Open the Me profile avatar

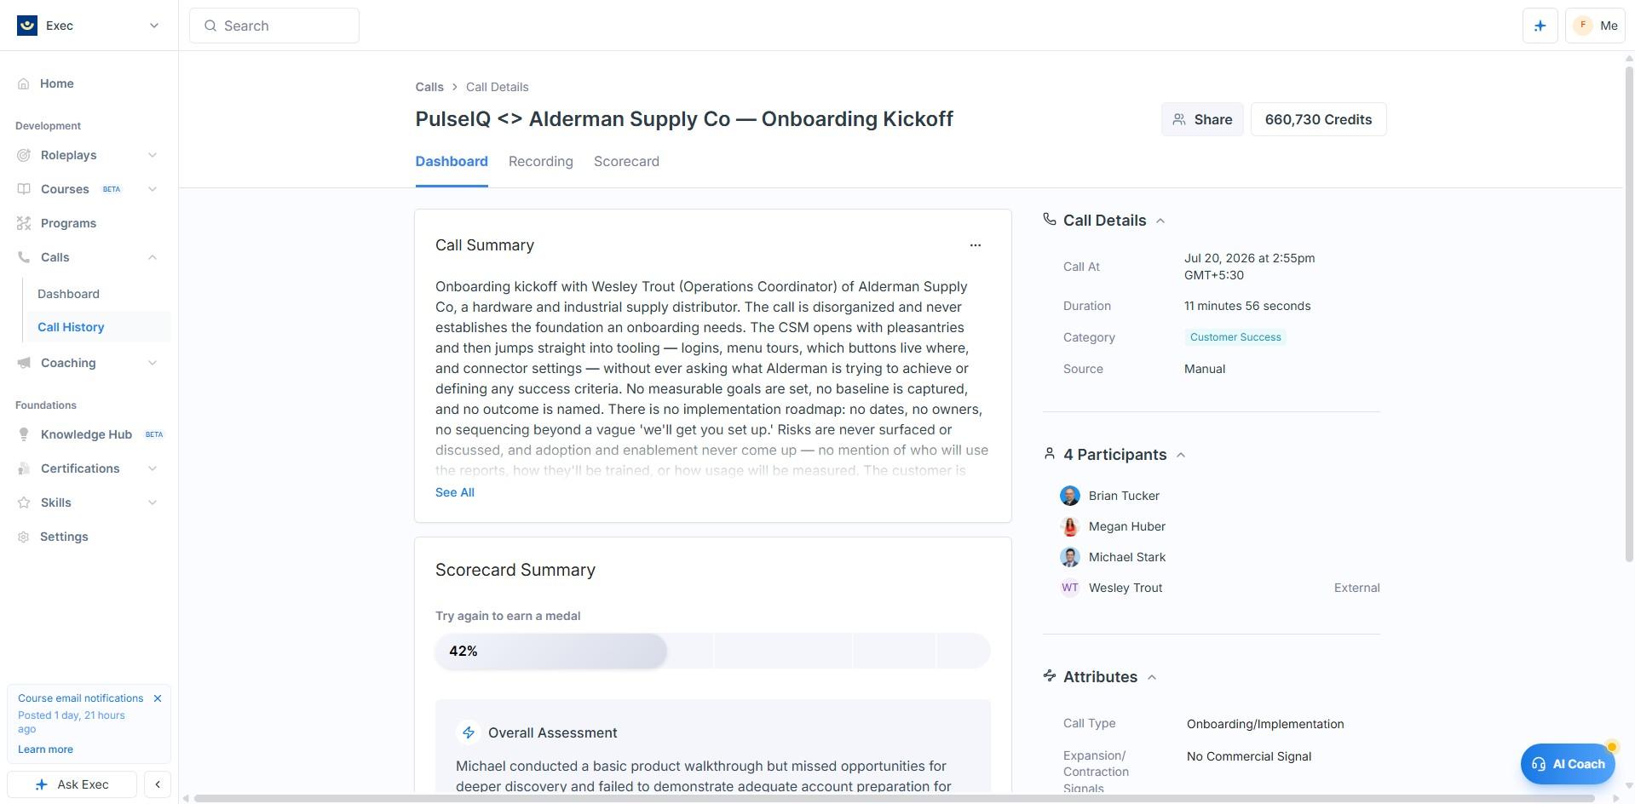click(x=1583, y=26)
